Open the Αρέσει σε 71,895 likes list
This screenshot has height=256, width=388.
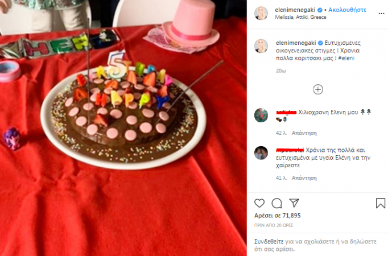point(278,216)
